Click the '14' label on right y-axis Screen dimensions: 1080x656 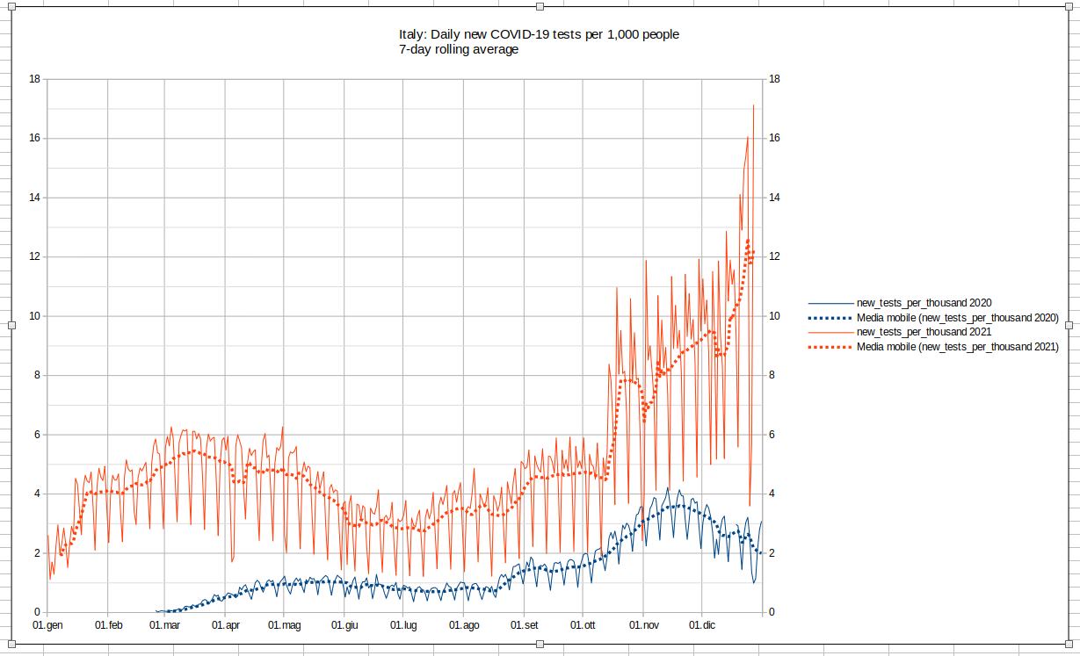point(774,198)
